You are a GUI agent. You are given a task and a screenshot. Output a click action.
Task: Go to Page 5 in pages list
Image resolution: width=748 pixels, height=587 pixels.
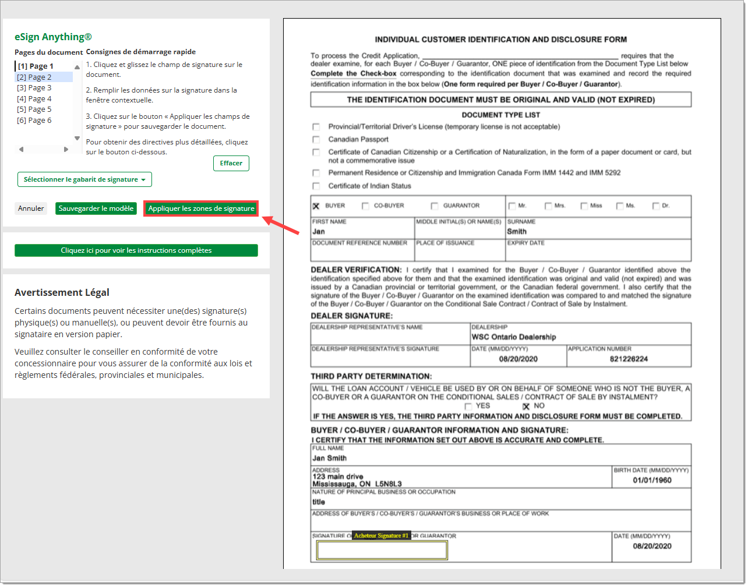click(x=34, y=109)
